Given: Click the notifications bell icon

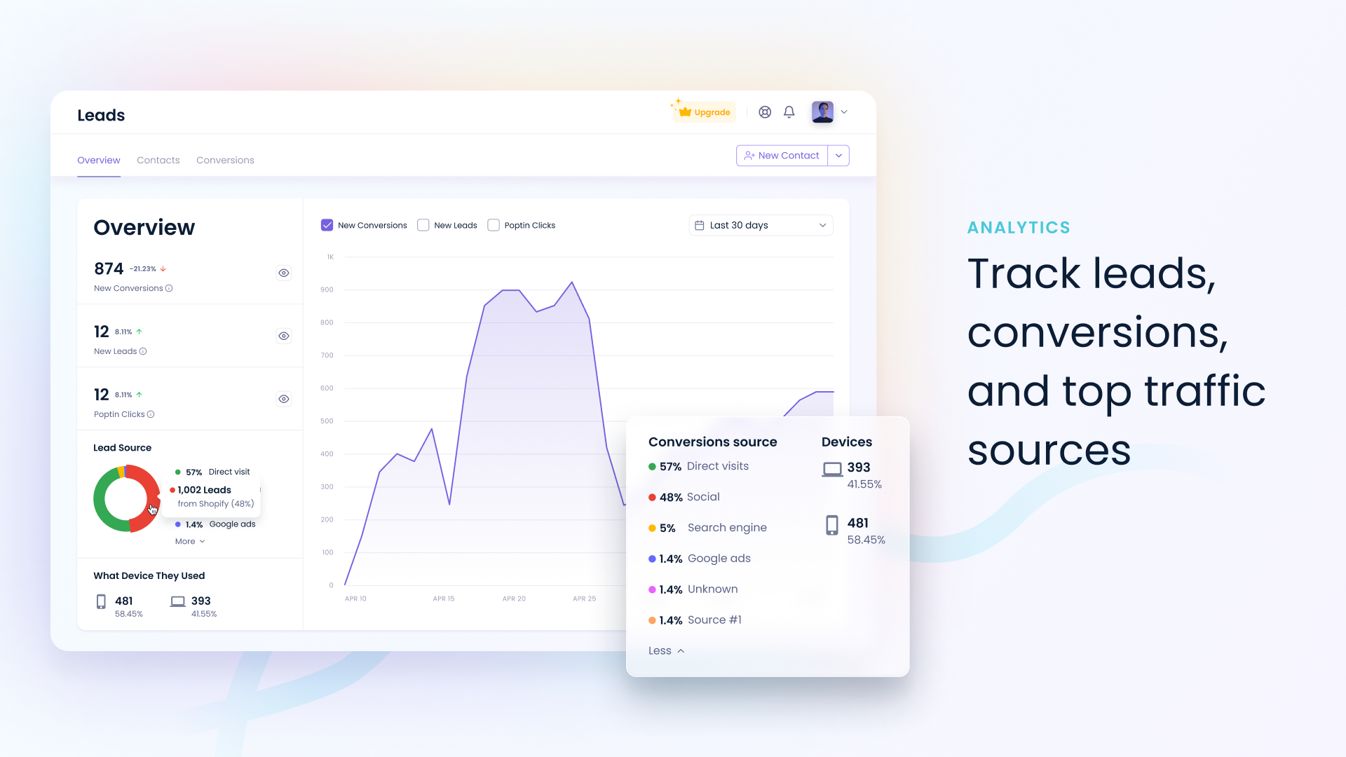Looking at the screenshot, I should tap(789, 112).
